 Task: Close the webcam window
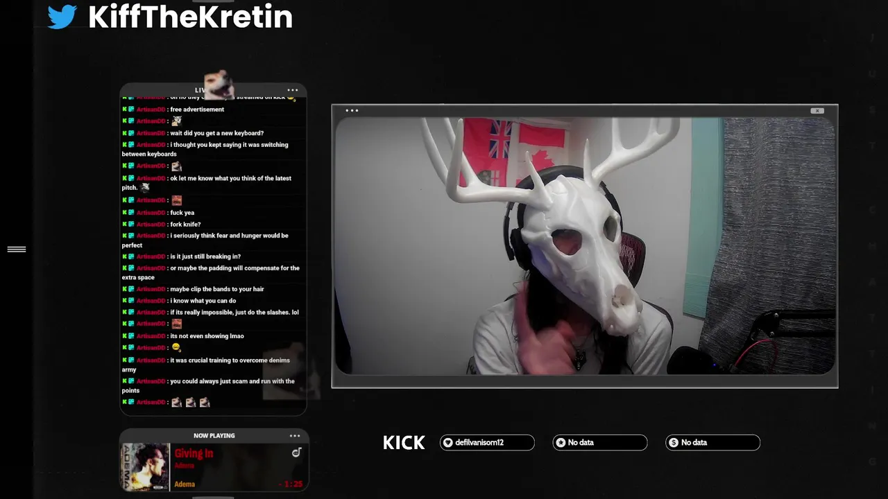click(x=817, y=111)
